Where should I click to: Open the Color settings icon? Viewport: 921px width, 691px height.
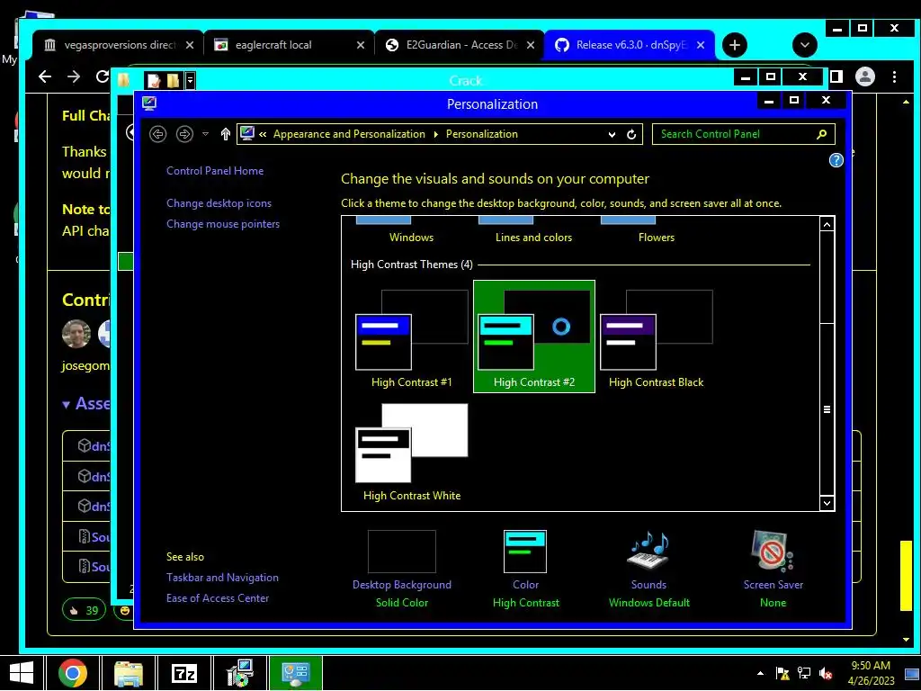click(x=525, y=552)
